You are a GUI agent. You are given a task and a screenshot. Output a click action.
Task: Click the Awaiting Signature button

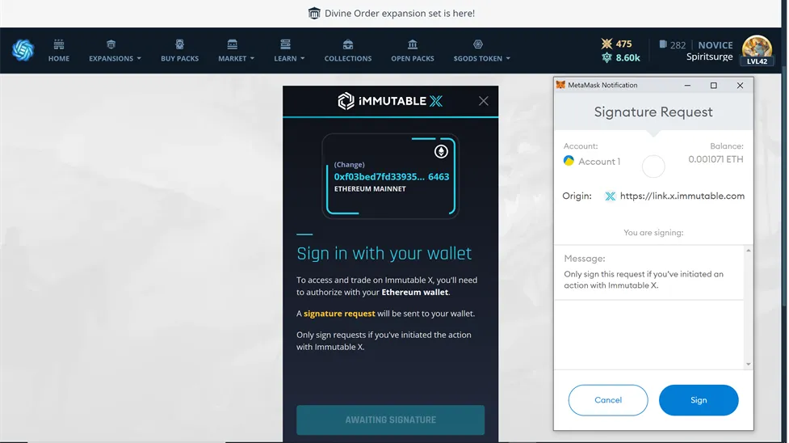pyautogui.click(x=391, y=420)
